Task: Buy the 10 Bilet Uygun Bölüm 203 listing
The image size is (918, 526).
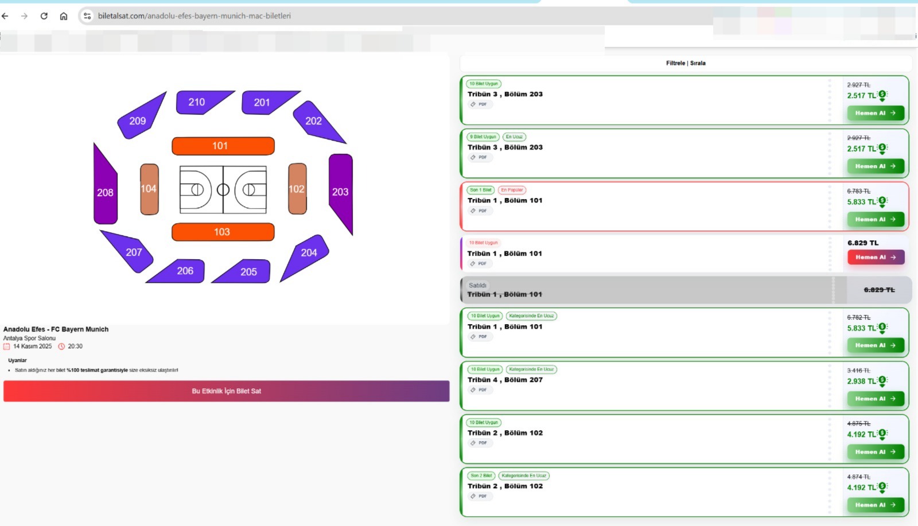Action: 876,113
